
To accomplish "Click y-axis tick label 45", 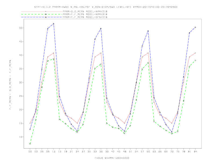I will (x=20, y=42).
